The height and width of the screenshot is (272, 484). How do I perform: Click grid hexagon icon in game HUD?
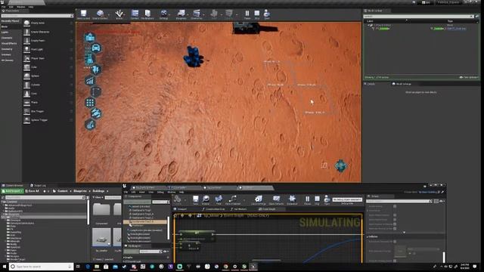[x=90, y=103]
